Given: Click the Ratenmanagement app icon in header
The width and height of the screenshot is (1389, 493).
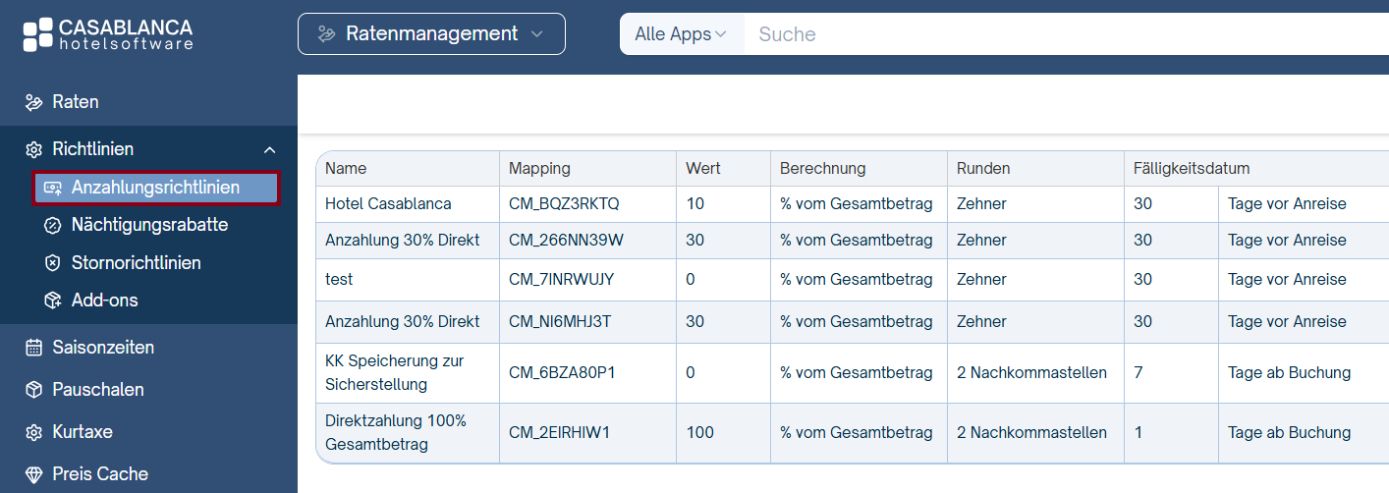Looking at the screenshot, I should click(x=326, y=34).
